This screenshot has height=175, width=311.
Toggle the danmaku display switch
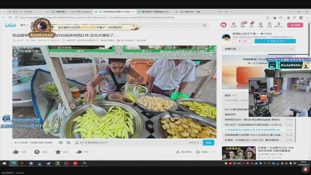click(61, 143)
